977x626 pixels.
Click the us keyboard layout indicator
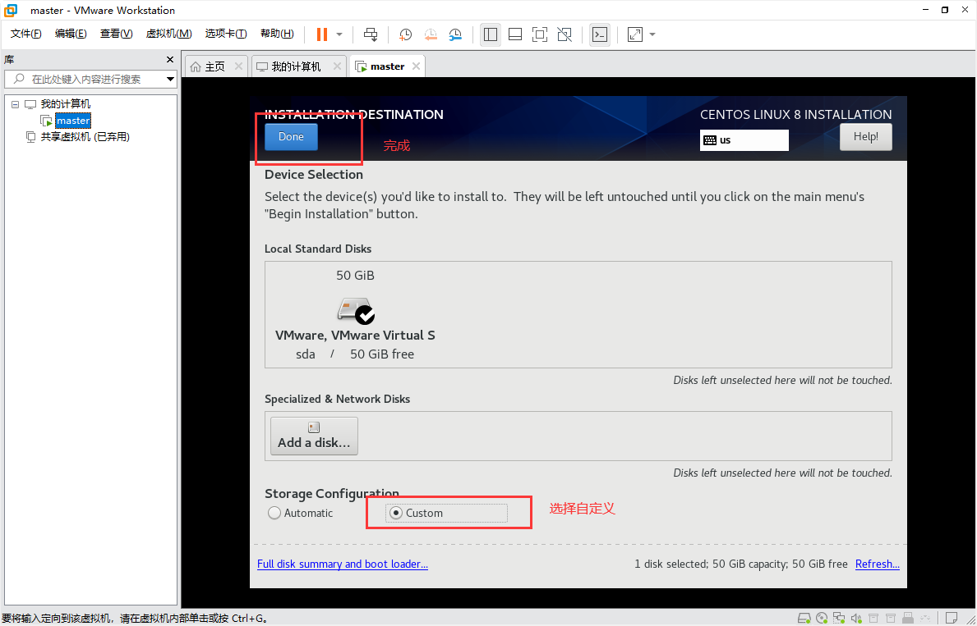(744, 140)
